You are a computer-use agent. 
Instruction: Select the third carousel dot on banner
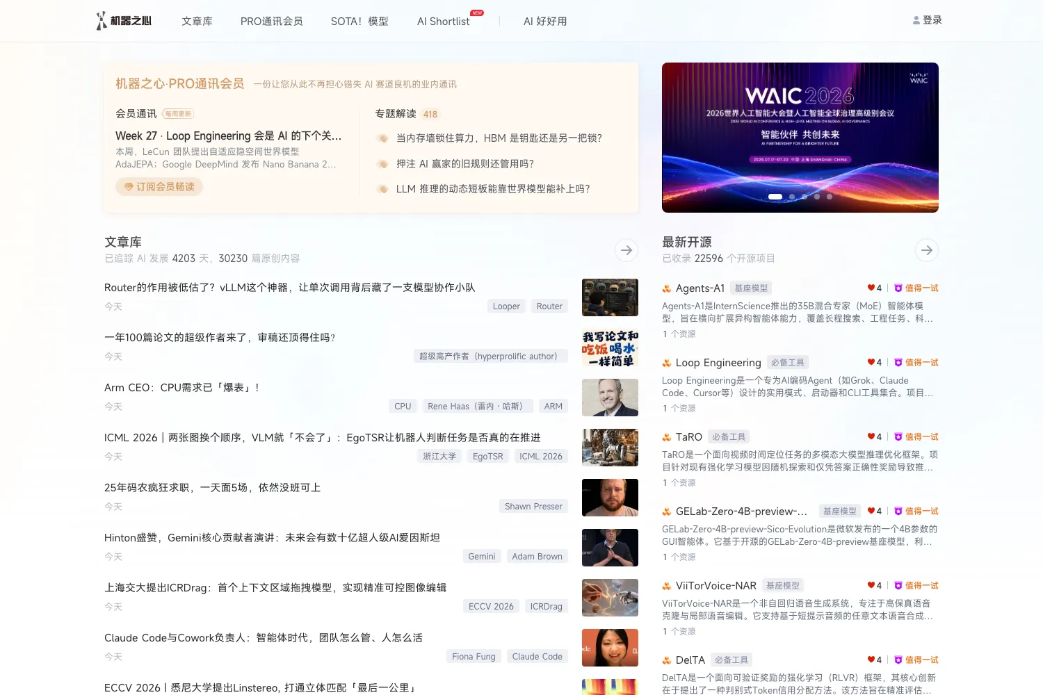click(x=805, y=197)
